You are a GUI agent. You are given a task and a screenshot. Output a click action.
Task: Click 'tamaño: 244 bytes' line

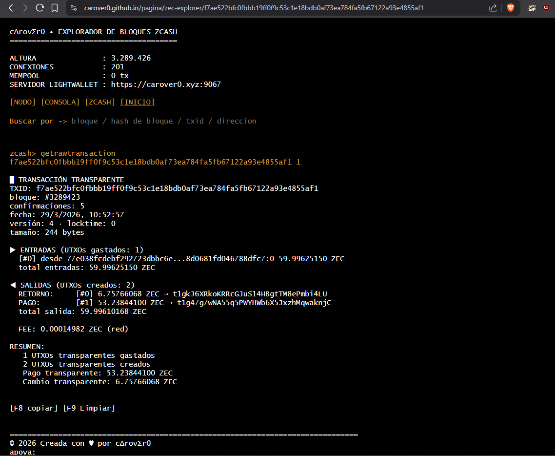pyautogui.click(x=47, y=232)
